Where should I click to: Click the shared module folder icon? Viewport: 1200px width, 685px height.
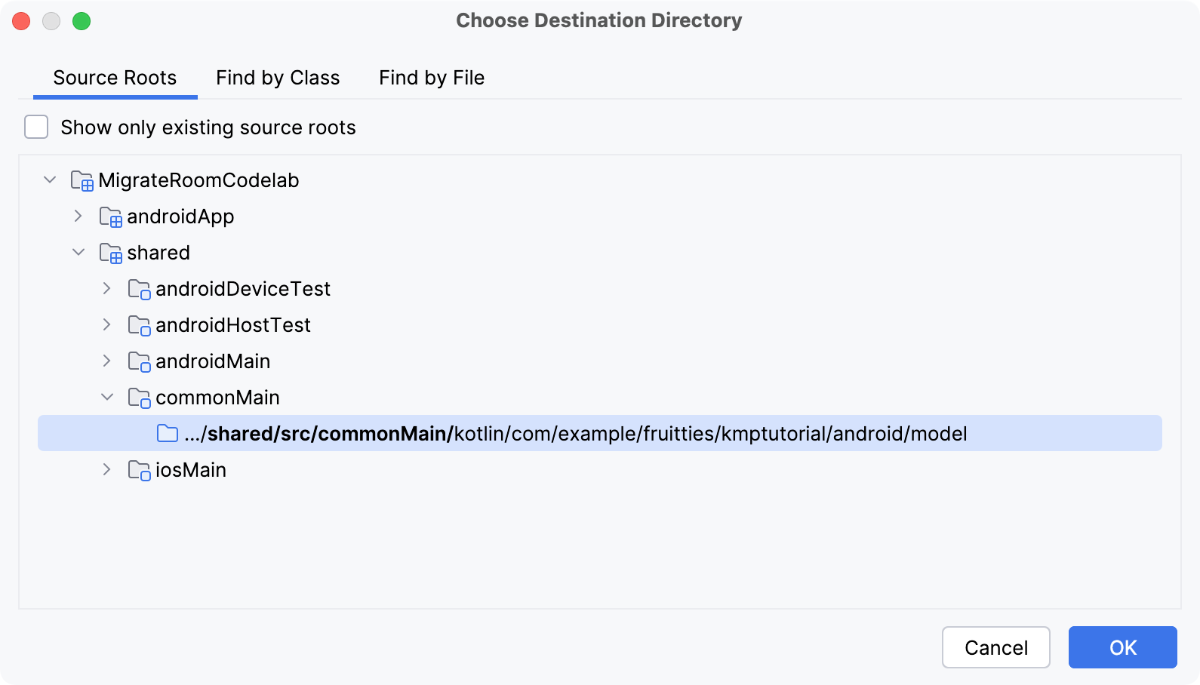click(x=110, y=253)
